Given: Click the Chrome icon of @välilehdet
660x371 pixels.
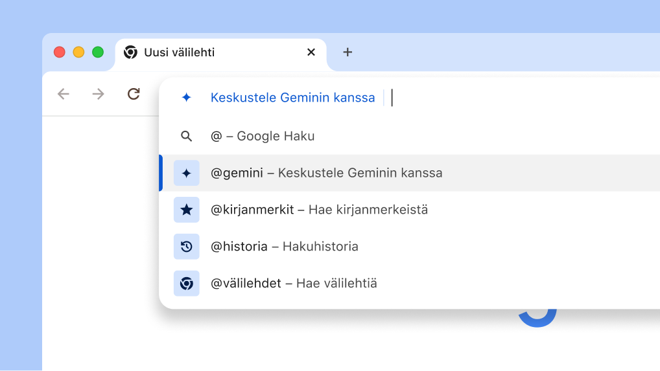Looking at the screenshot, I should [187, 284].
